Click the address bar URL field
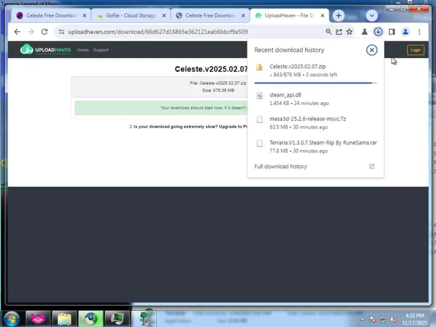Viewport: 436px width, 327px height. (x=158, y=32)
